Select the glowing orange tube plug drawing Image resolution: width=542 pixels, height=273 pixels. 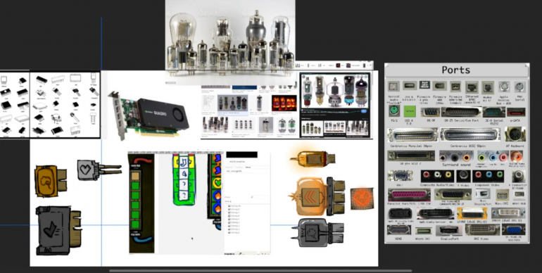[x=313, y=158]
